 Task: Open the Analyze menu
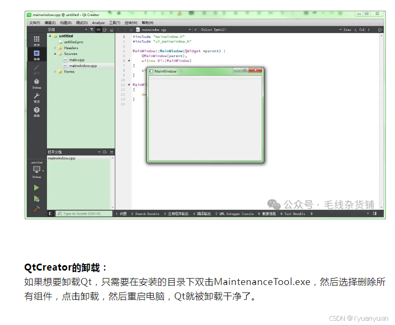pos(99,22)
